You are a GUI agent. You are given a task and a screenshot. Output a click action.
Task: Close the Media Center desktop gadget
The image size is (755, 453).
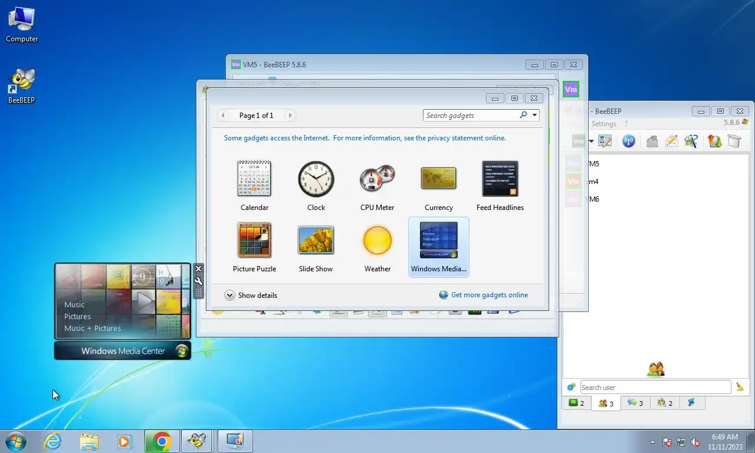[198, 268]
